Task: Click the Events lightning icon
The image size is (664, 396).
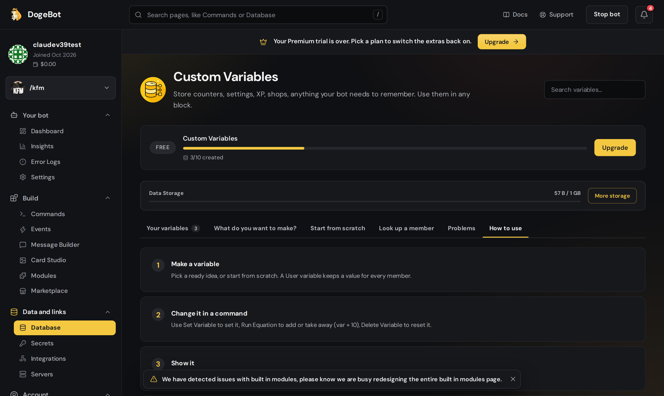Action: tap(23, 229)
